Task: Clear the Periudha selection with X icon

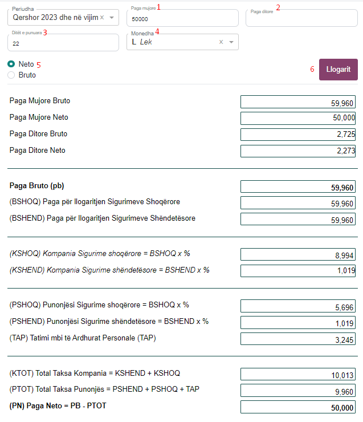Action: click(x=102, y=18)
